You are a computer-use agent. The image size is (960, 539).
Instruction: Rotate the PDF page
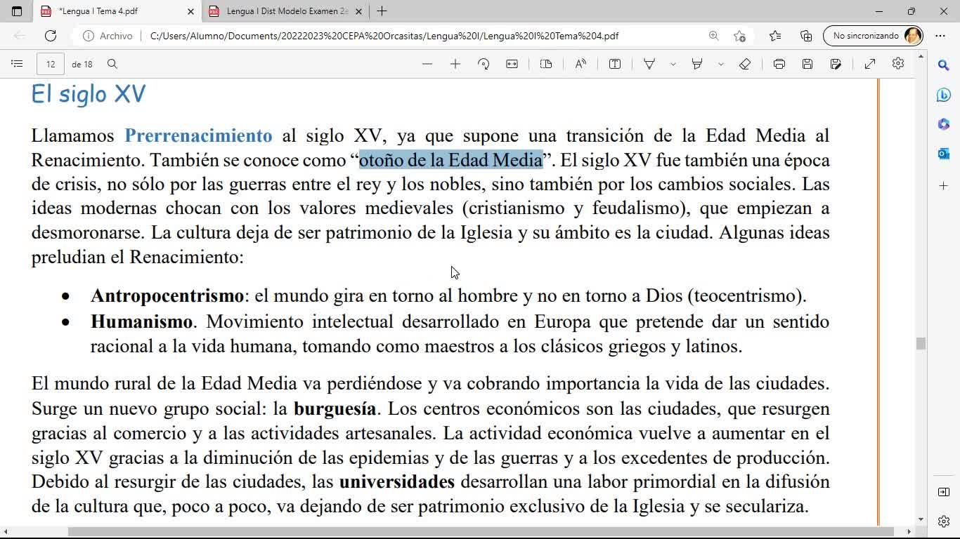point(484,64)
